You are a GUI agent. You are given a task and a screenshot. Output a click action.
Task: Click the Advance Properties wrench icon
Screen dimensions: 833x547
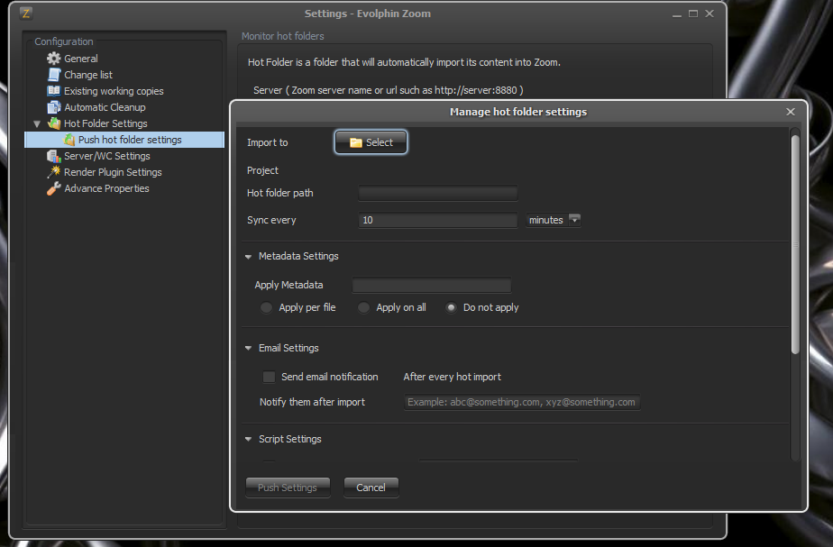point(54,188)
